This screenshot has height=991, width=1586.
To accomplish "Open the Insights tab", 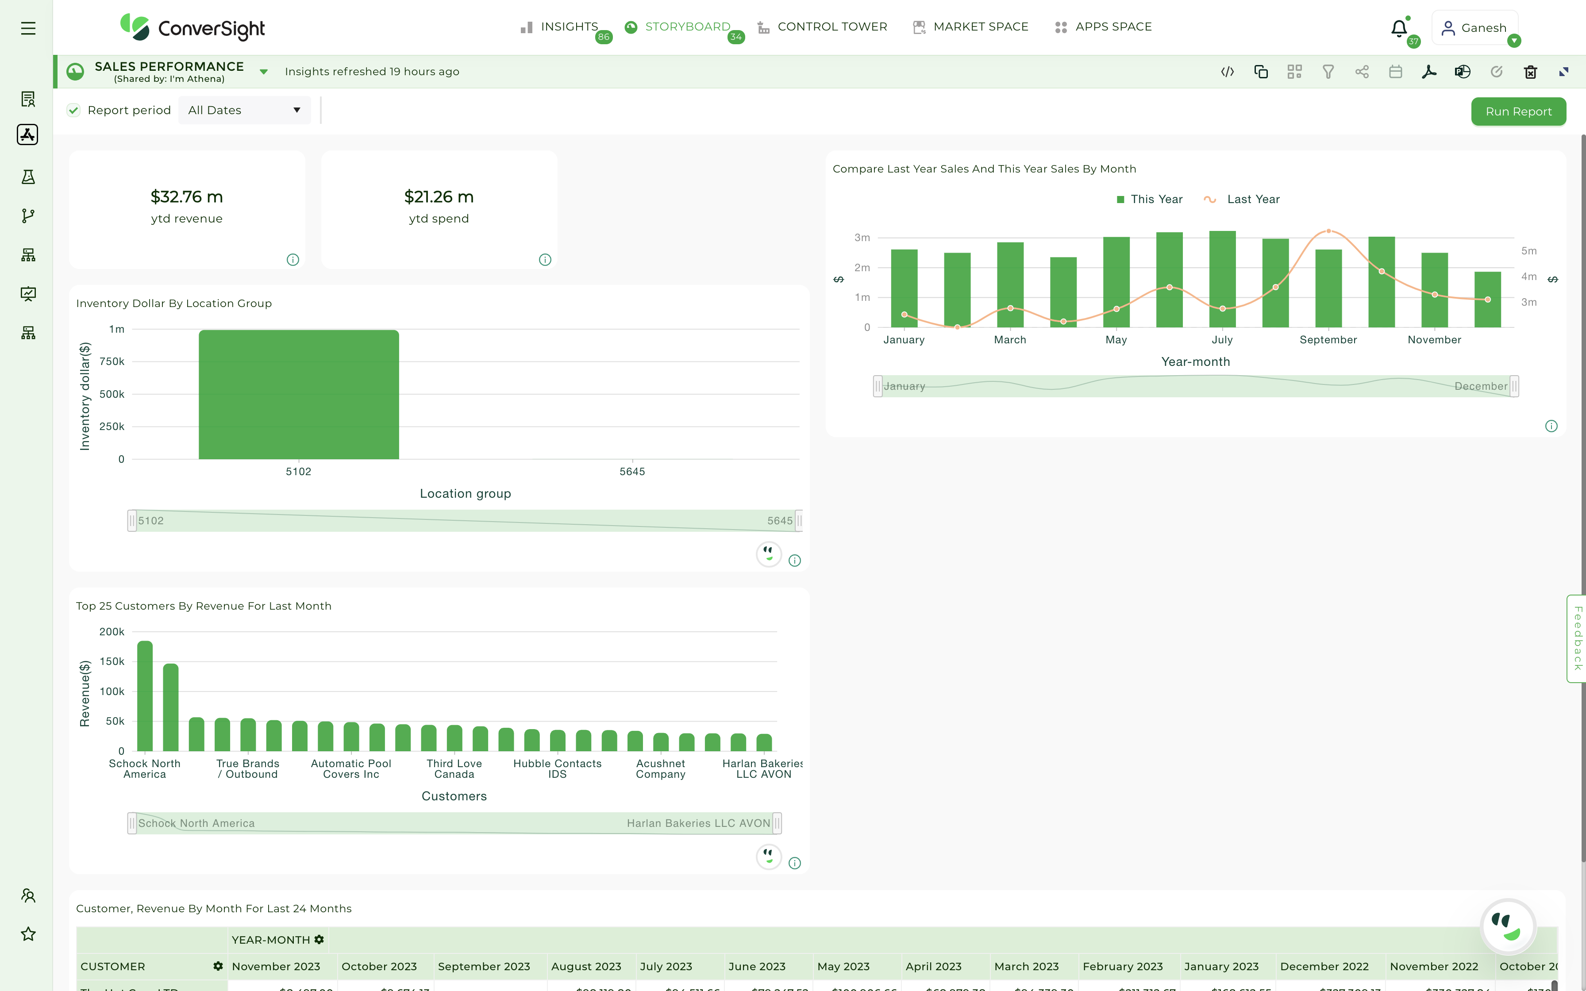I will [x=569, y=26].
